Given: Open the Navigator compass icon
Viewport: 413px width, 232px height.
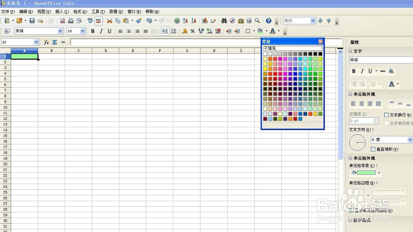Looking at the screenshot, I should [x=232, y=21].
